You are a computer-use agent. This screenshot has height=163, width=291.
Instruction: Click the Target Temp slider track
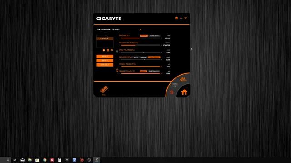pos(140,73)
